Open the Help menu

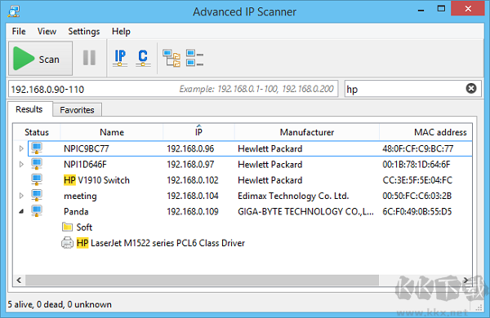[x=121, y=31]
